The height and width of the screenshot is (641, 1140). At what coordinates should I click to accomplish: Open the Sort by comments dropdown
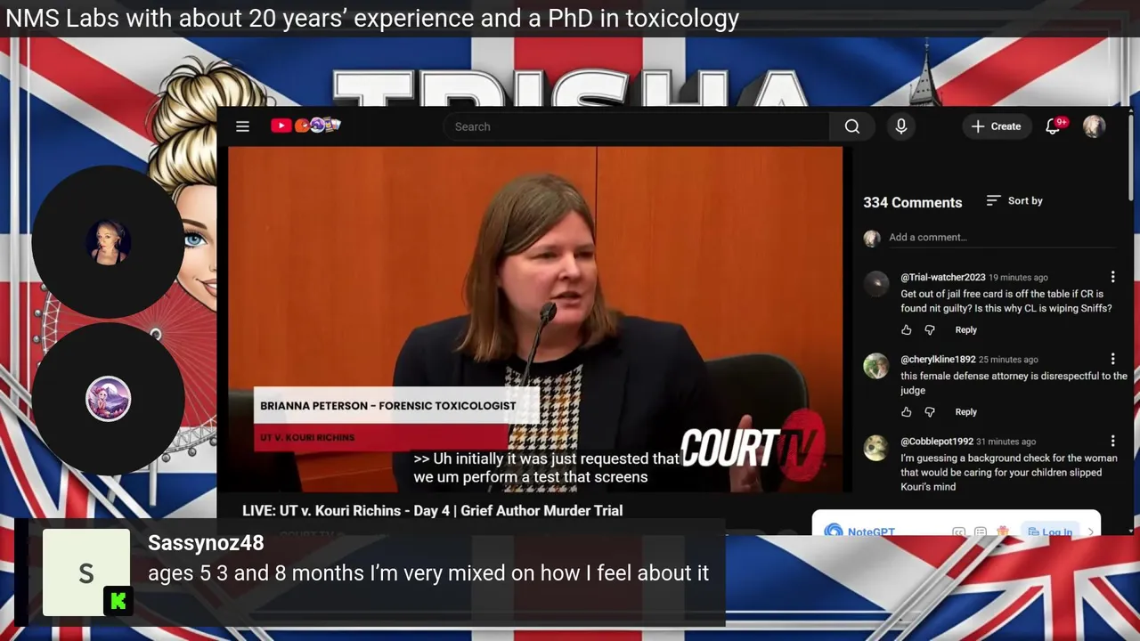[1014, 200]
